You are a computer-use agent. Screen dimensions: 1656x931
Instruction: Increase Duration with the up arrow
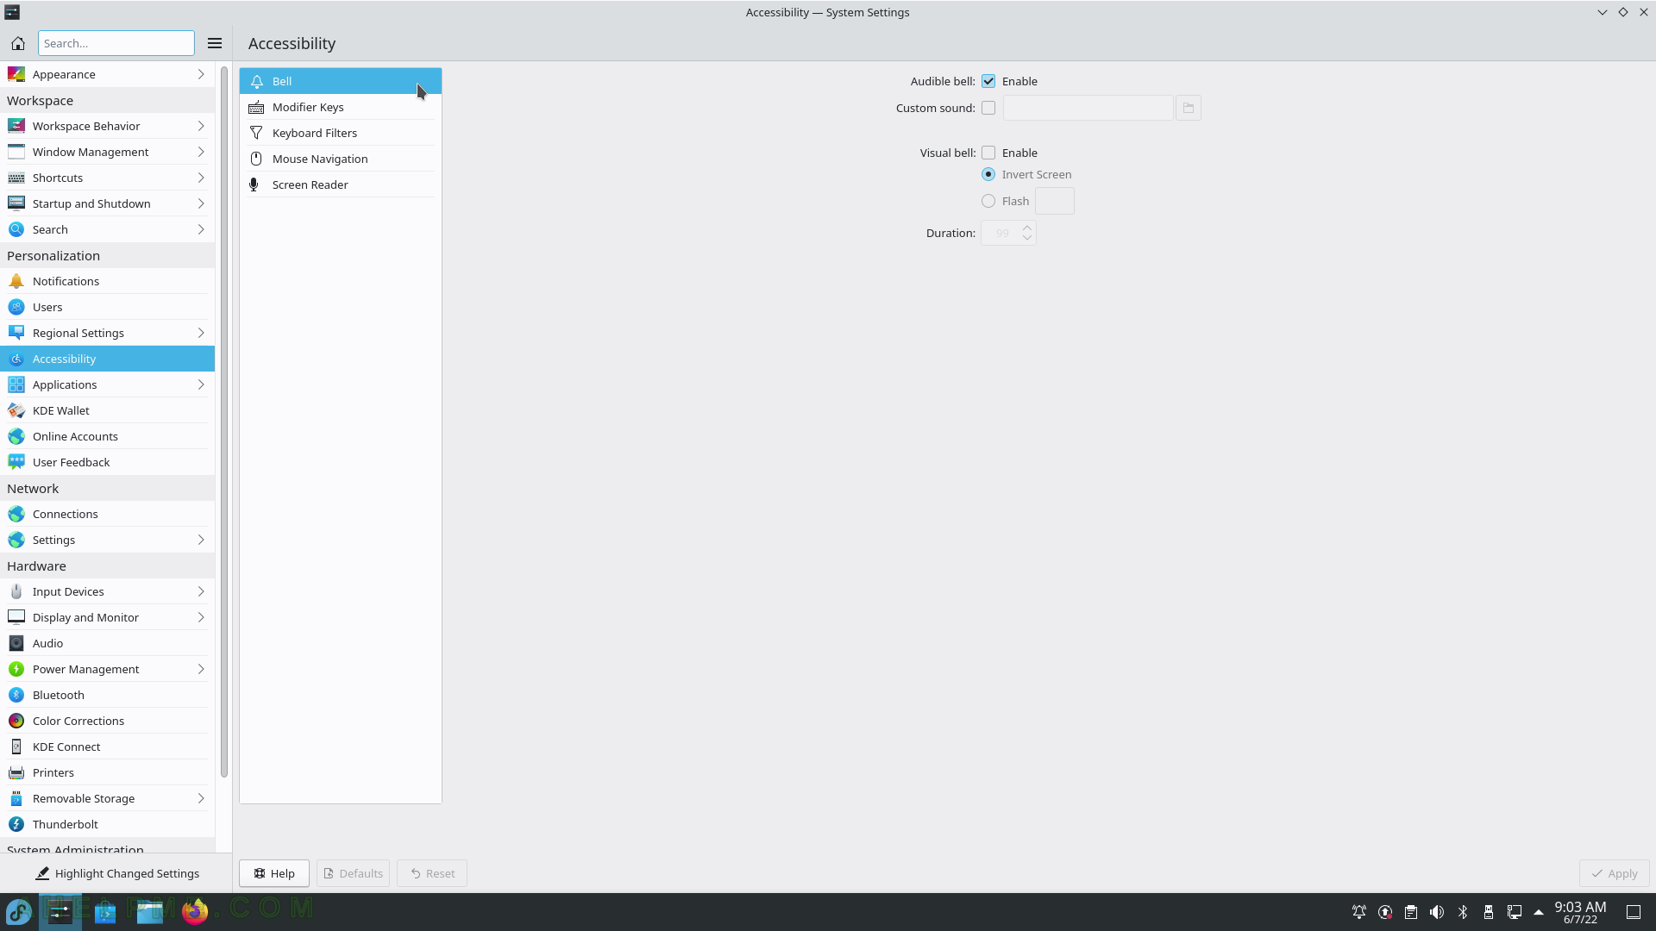[1027, 228]
